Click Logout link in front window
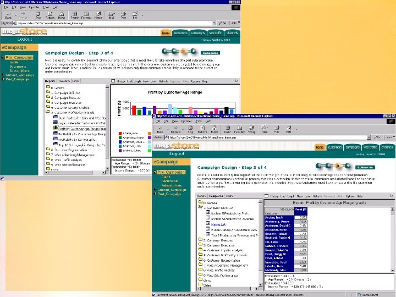Viewport: 396px width, 297px height. tap(177, 153)
